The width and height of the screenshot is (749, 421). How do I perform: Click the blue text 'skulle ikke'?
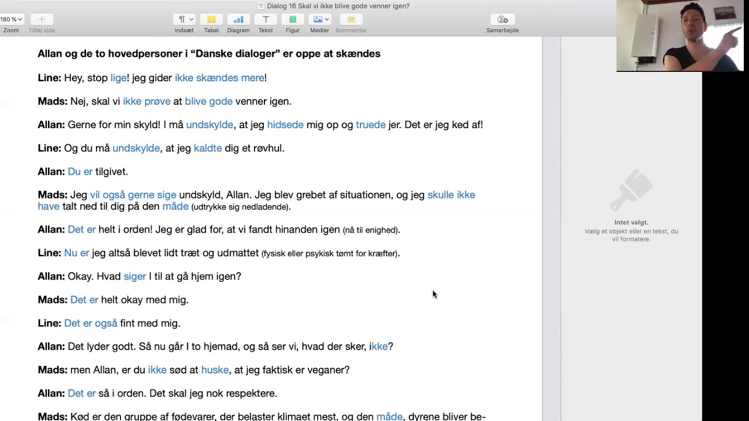tap(451, 195)
